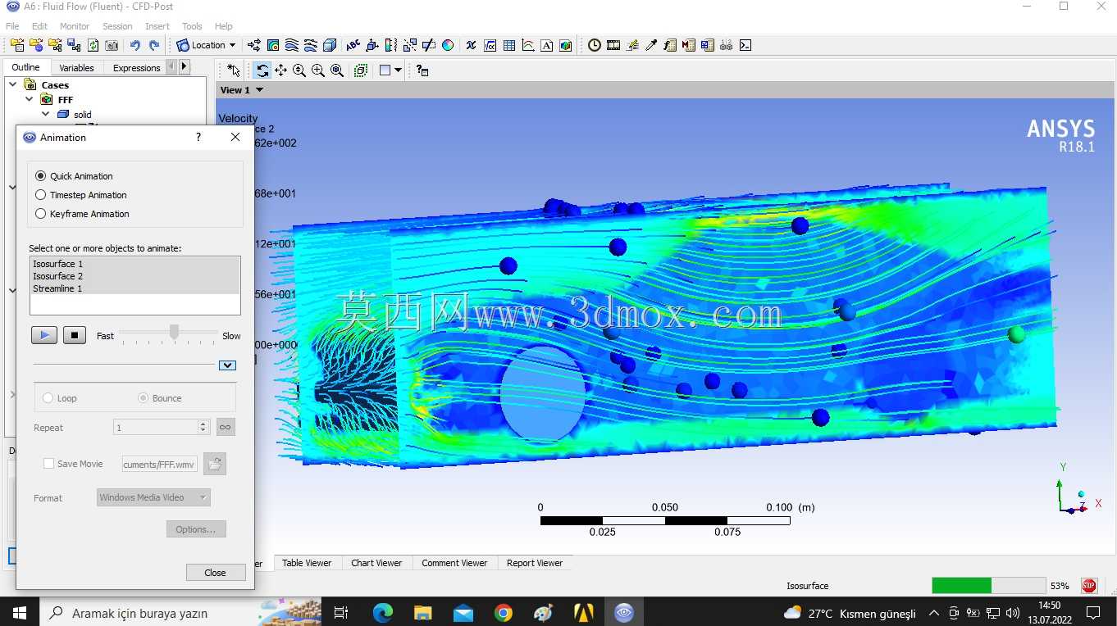The width and height of the screenshot is (1117, 626).
Task: Choose the Loop radio button
Action: tap(48, 398)
